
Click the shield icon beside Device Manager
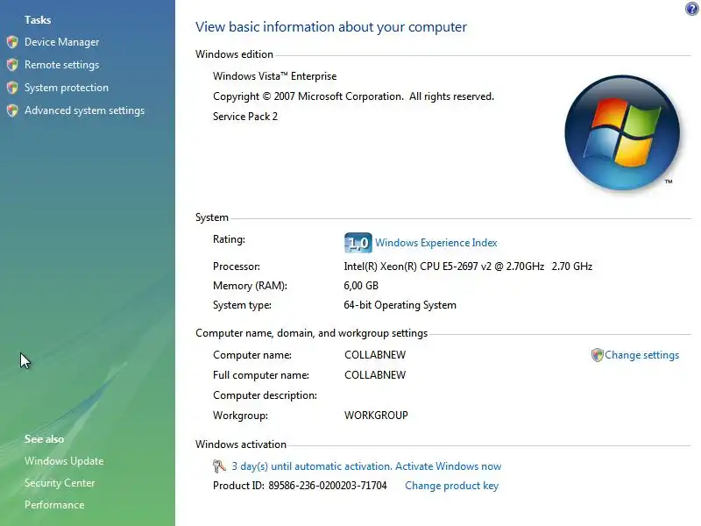click(12, 42)
